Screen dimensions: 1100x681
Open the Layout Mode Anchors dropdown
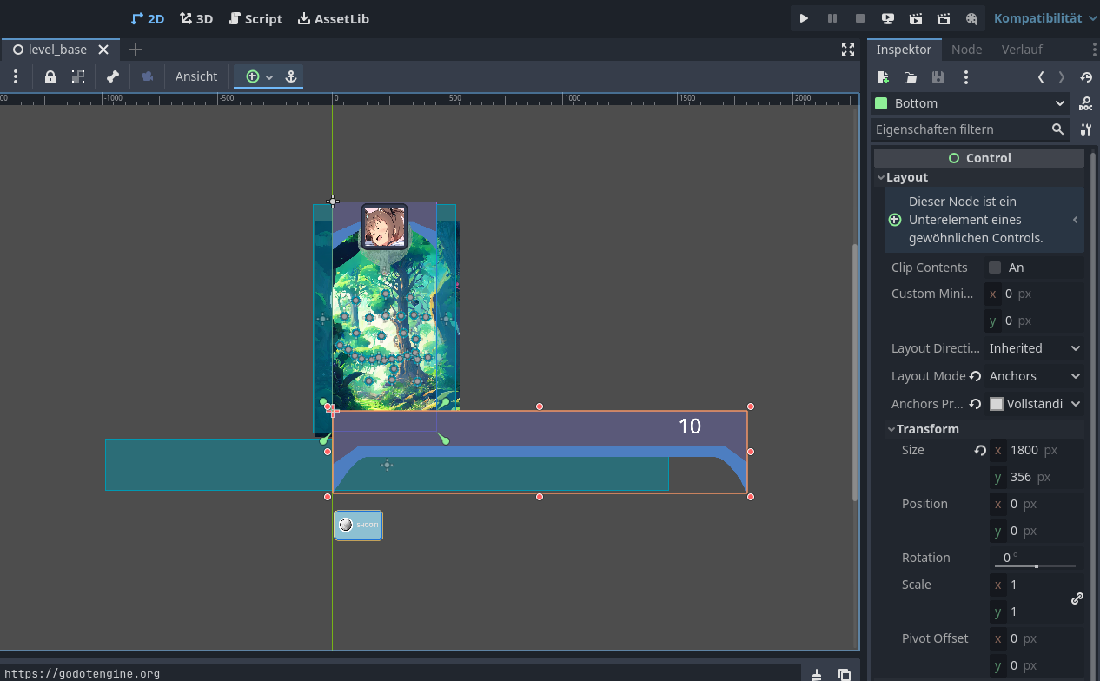(x=1035, y=376)
